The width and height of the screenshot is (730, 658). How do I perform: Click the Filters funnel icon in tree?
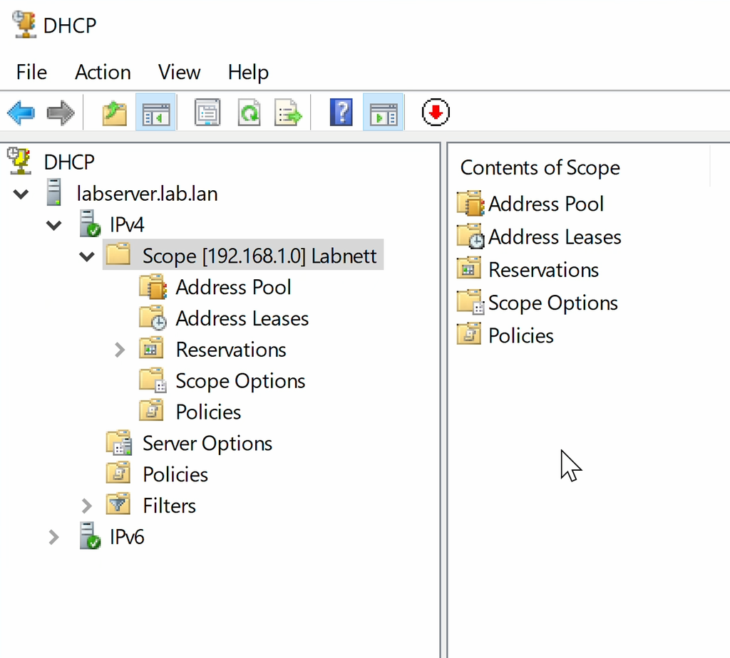coord(118,504)
